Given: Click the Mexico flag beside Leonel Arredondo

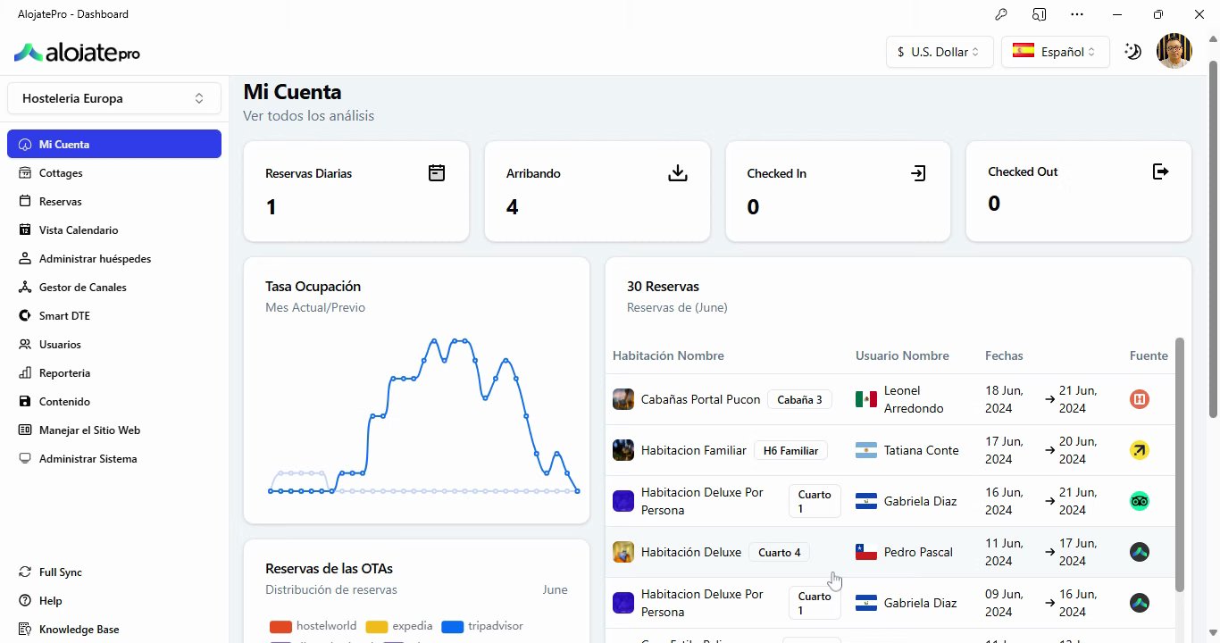Looking at the screenshot, I should click(865, 399).
